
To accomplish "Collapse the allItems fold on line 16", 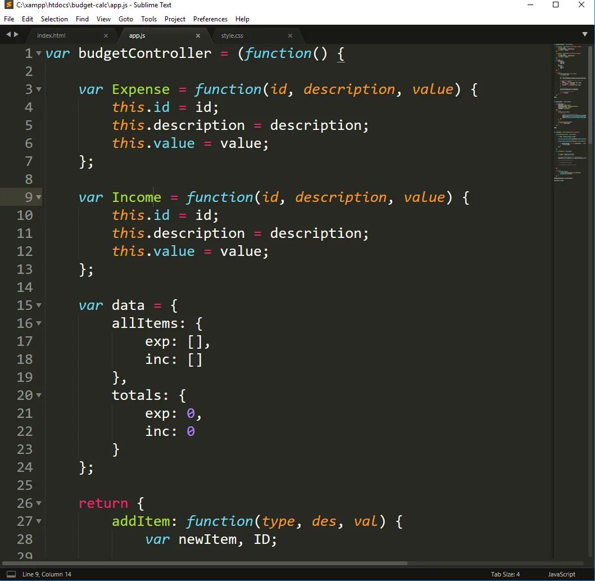I will [x=39, y=323].
